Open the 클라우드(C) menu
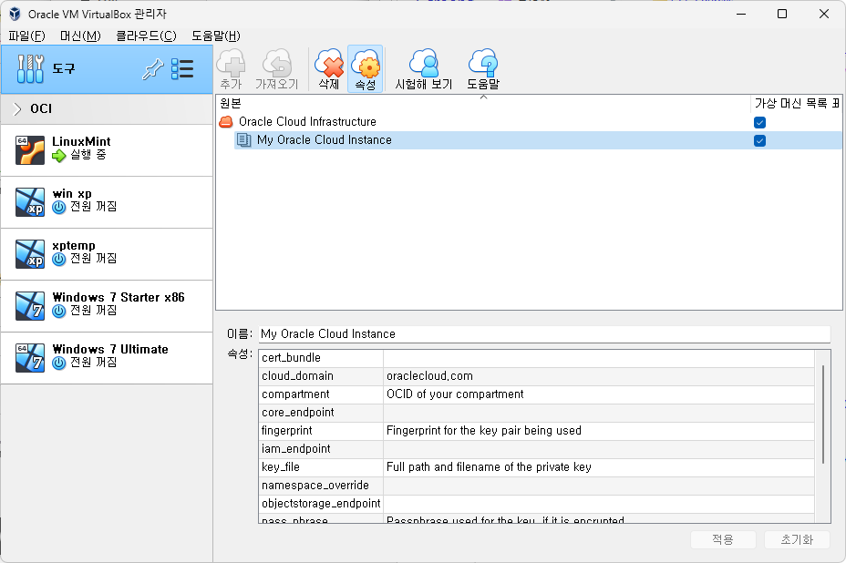This screenshot has height=563, width=846. pyautogui.click(x=146, y=36)
